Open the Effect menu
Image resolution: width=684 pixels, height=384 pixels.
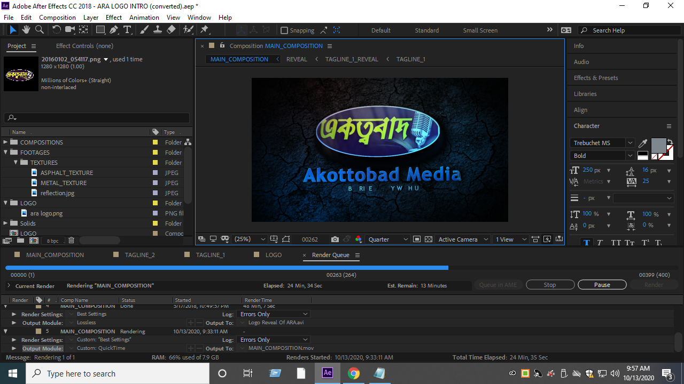coord(114,18)
